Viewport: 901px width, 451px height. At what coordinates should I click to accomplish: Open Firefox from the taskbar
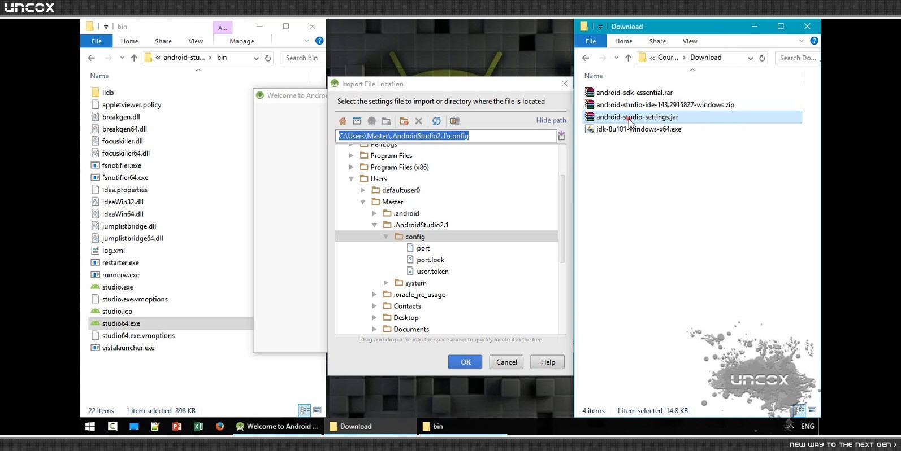[x=220, y=426]
